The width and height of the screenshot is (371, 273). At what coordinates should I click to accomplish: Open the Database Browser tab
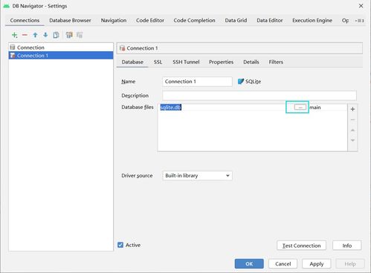pyautogui.click(x=70, y=21)
